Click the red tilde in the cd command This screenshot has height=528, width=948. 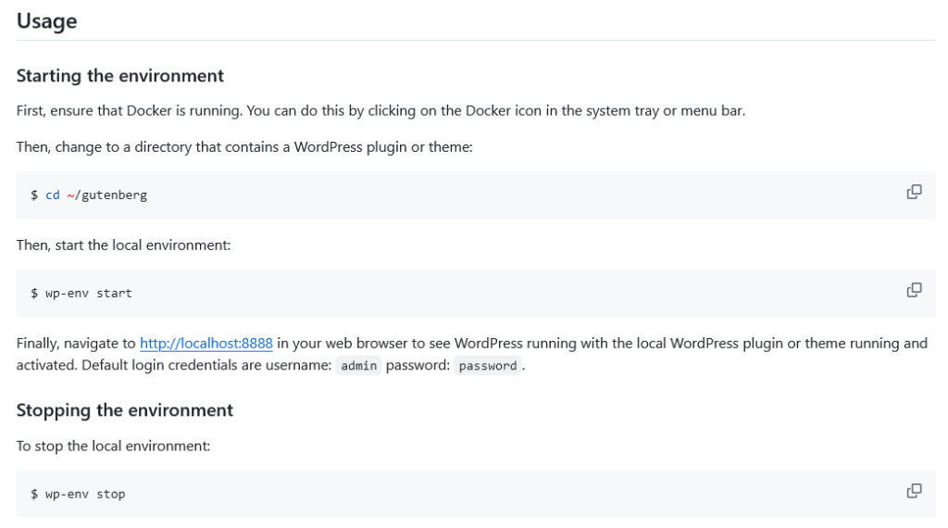69,195
